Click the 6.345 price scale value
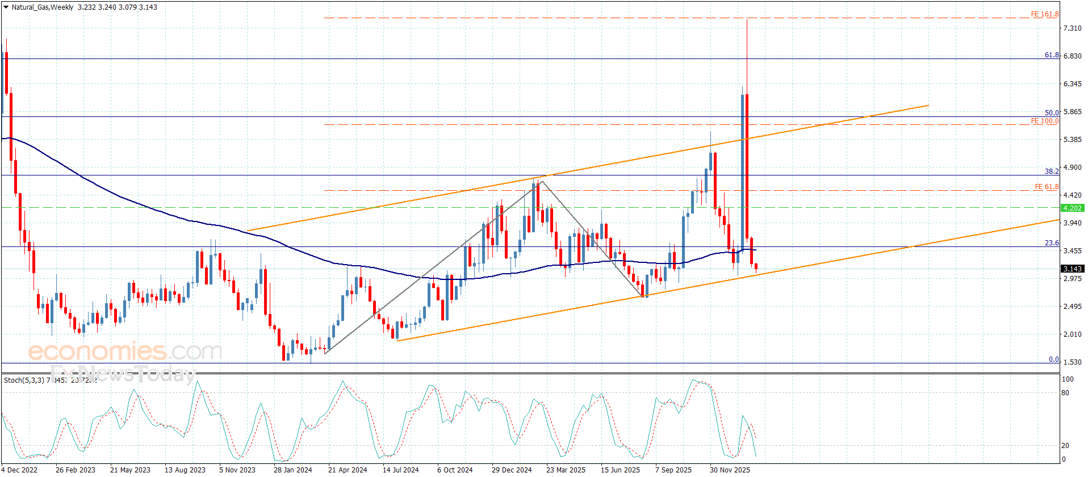 click(x=1073, y=84)
